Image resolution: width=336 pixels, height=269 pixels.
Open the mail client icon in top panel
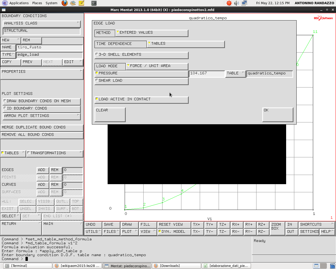point(73,3)
